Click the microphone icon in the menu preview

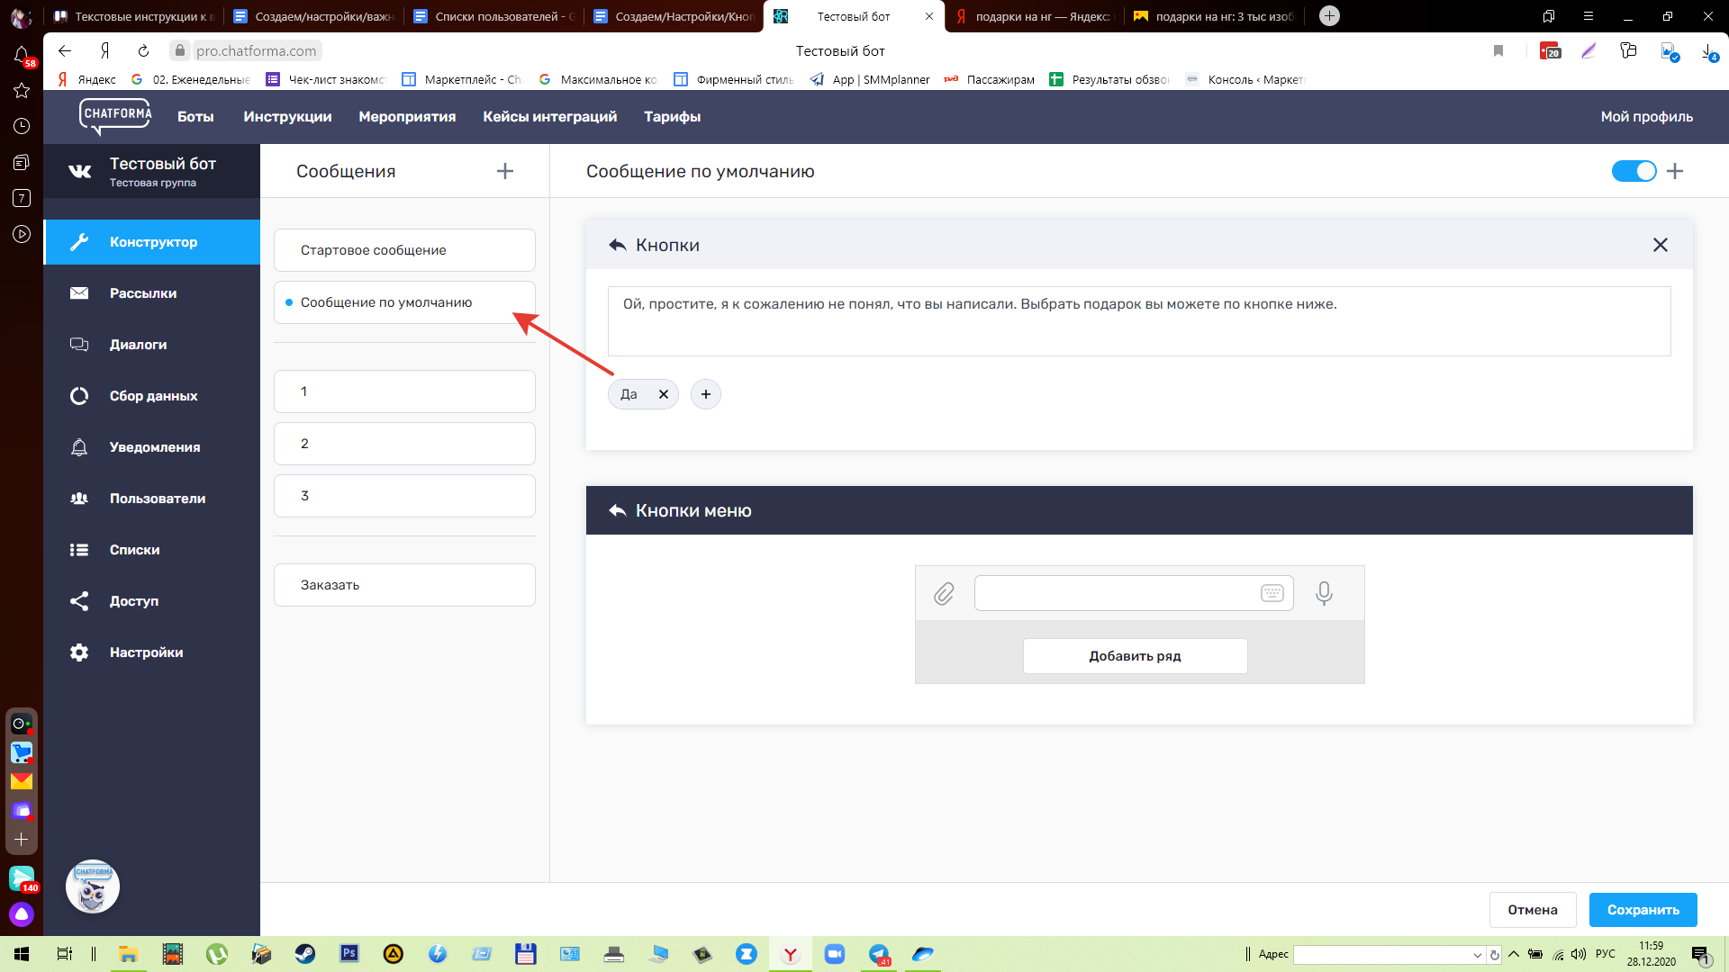coord(1323,593)
